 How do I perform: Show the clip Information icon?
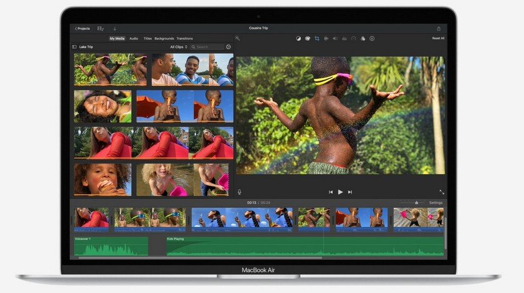coord(372,39)
